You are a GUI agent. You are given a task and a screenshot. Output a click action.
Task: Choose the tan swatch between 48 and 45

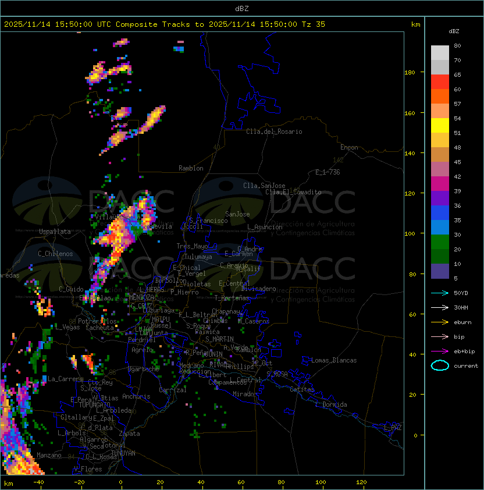pyautogui.click(x=440, y=154)
